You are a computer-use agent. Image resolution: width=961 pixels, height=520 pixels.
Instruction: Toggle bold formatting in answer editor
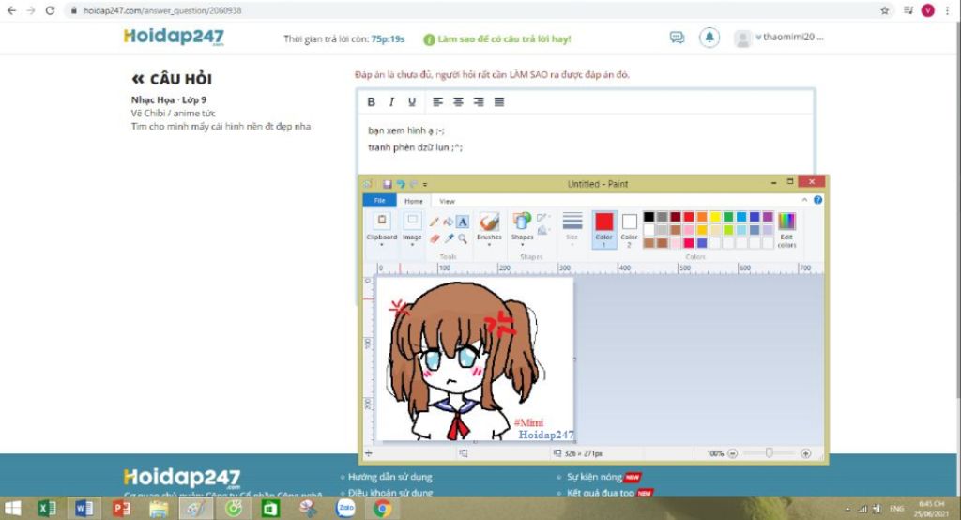click(371, 101)
